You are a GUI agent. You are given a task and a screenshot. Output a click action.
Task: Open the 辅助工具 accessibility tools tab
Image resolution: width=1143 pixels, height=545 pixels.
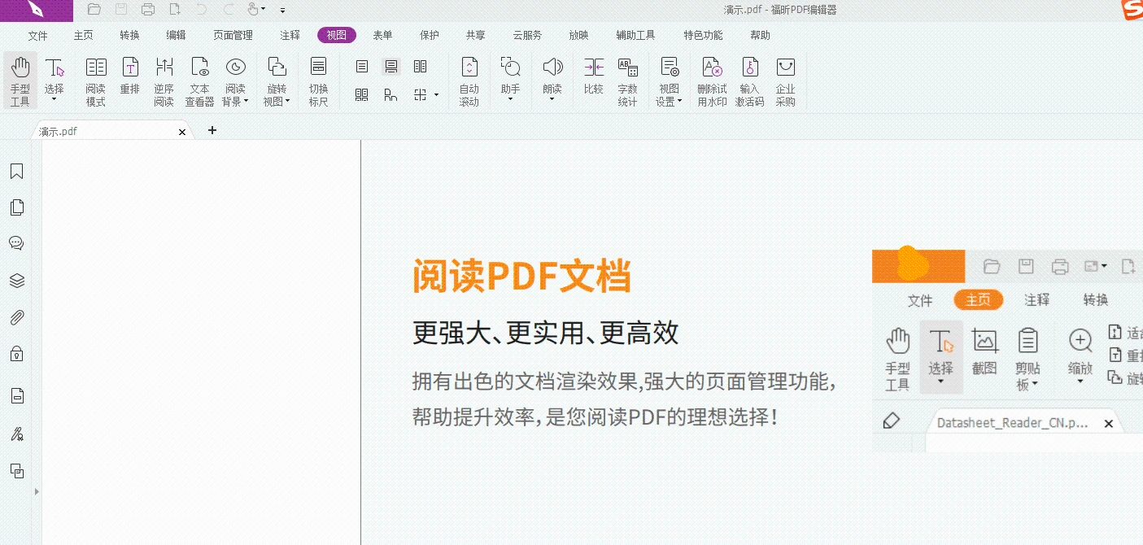[635, 36]
